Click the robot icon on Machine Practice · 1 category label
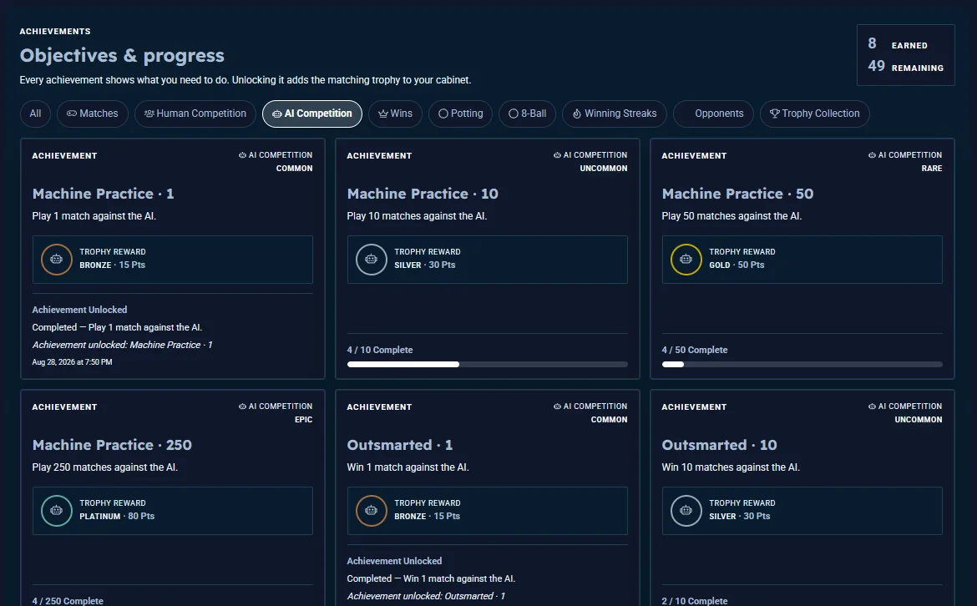 242,155
